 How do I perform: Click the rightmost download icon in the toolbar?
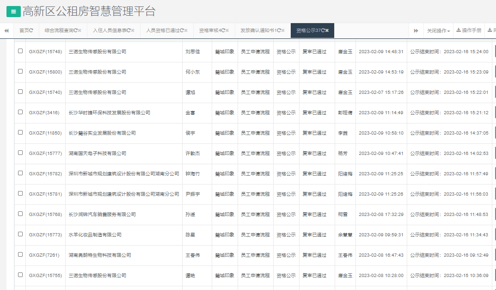(x=489, y=30)
